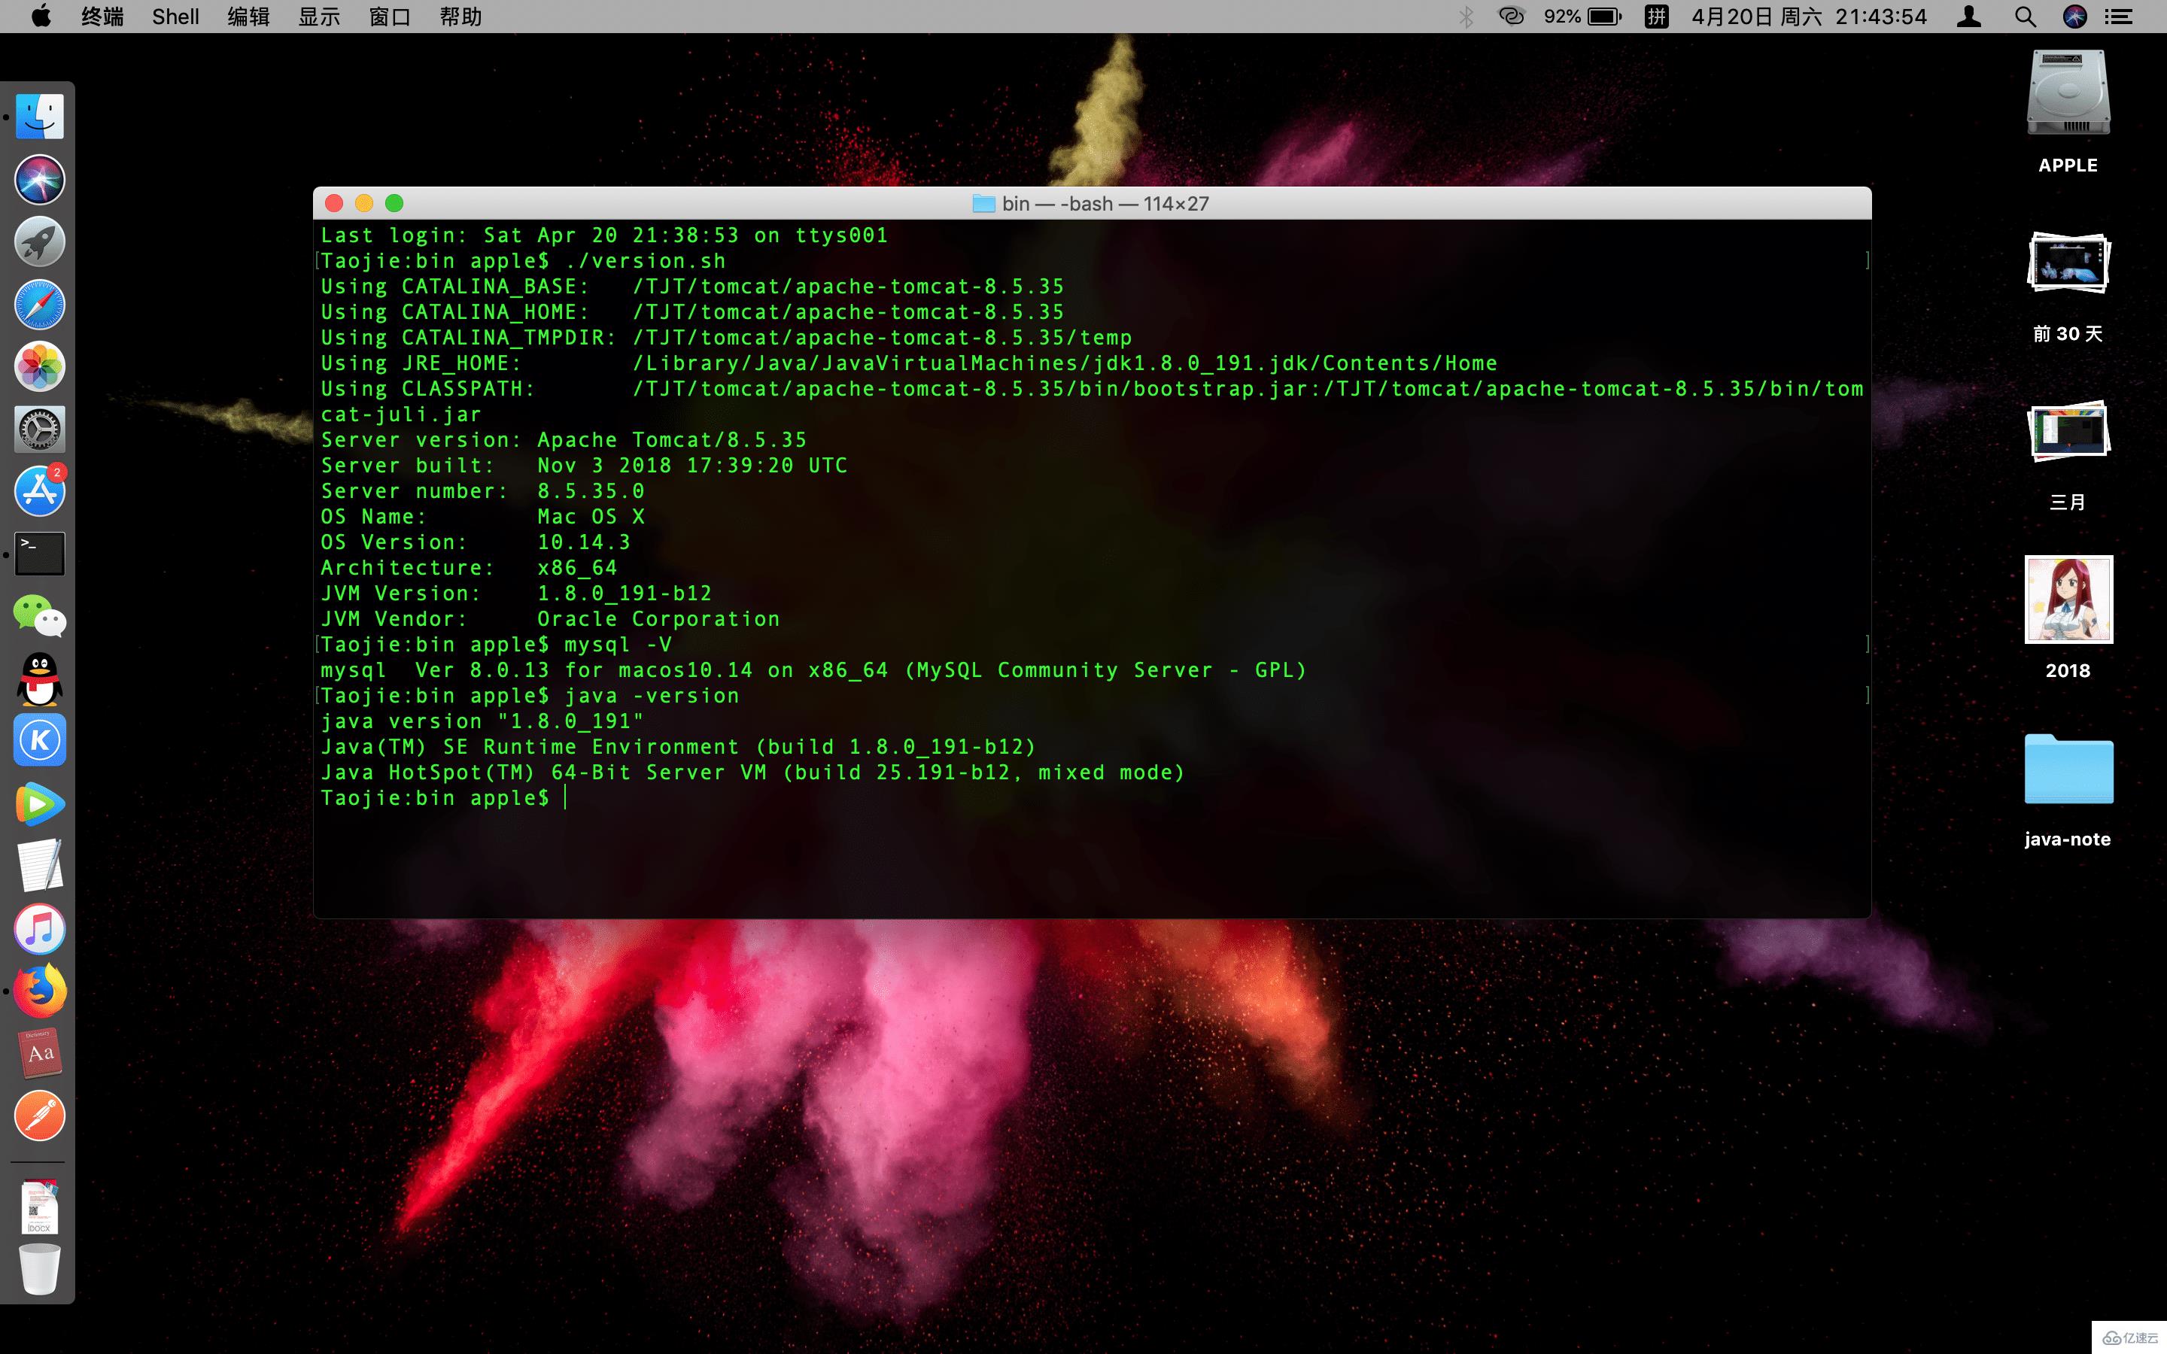Image resolution: width=2167 pixels, height=1354 pixels.
Task: Select the 2018 image on desktop
Action: click(2068, 618)
